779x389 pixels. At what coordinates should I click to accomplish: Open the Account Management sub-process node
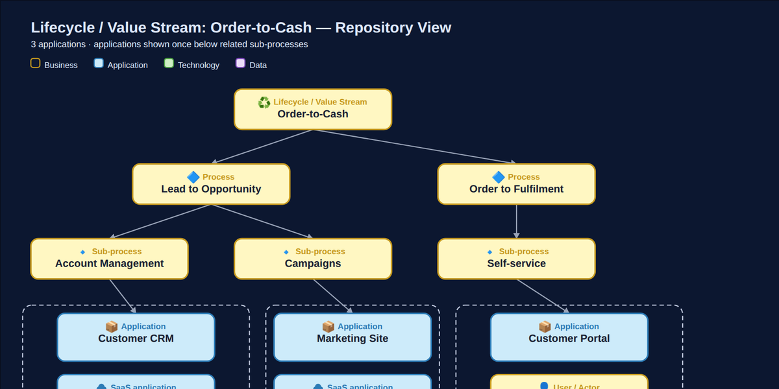110,259
